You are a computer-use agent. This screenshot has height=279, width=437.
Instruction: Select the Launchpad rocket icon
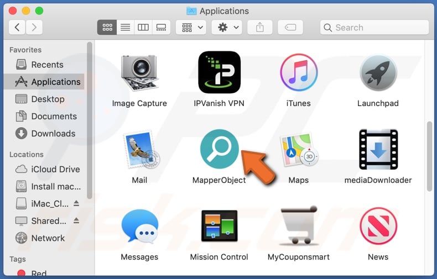tap(378, 72)
